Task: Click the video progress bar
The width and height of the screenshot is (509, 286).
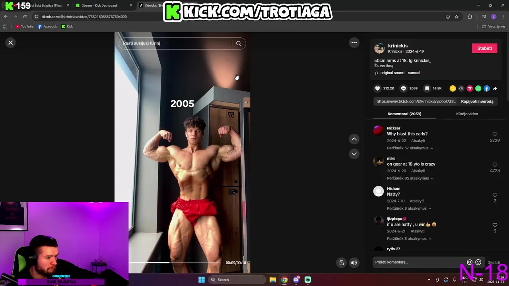Action: [174, 263]
